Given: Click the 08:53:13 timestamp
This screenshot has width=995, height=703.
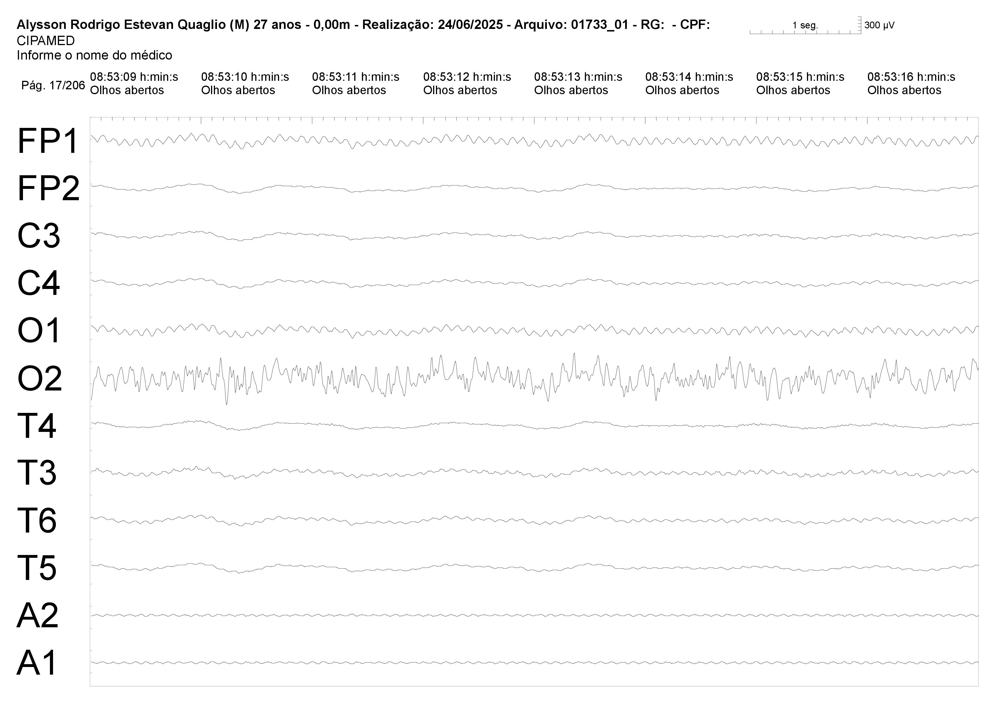Looking at the screenshot, I should tap(578, 77).
